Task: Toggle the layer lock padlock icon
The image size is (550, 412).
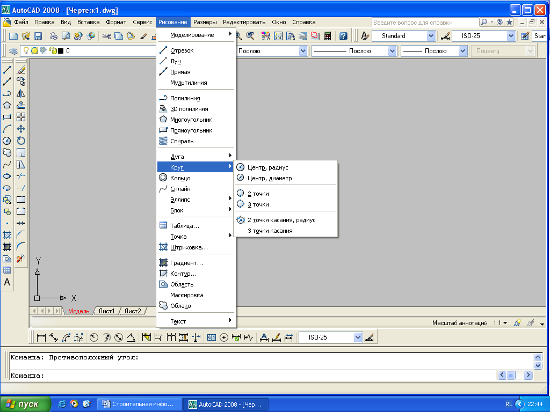Action: pos(53,51)
